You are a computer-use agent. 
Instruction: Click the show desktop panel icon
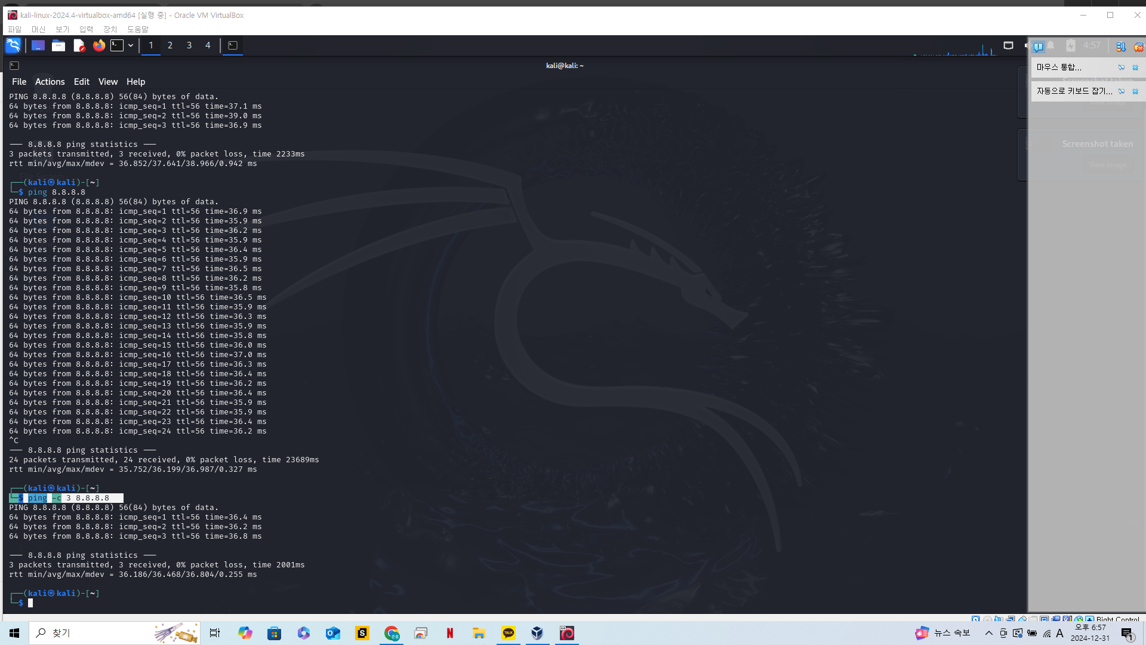pyautogui.click(x=38, y=45)
